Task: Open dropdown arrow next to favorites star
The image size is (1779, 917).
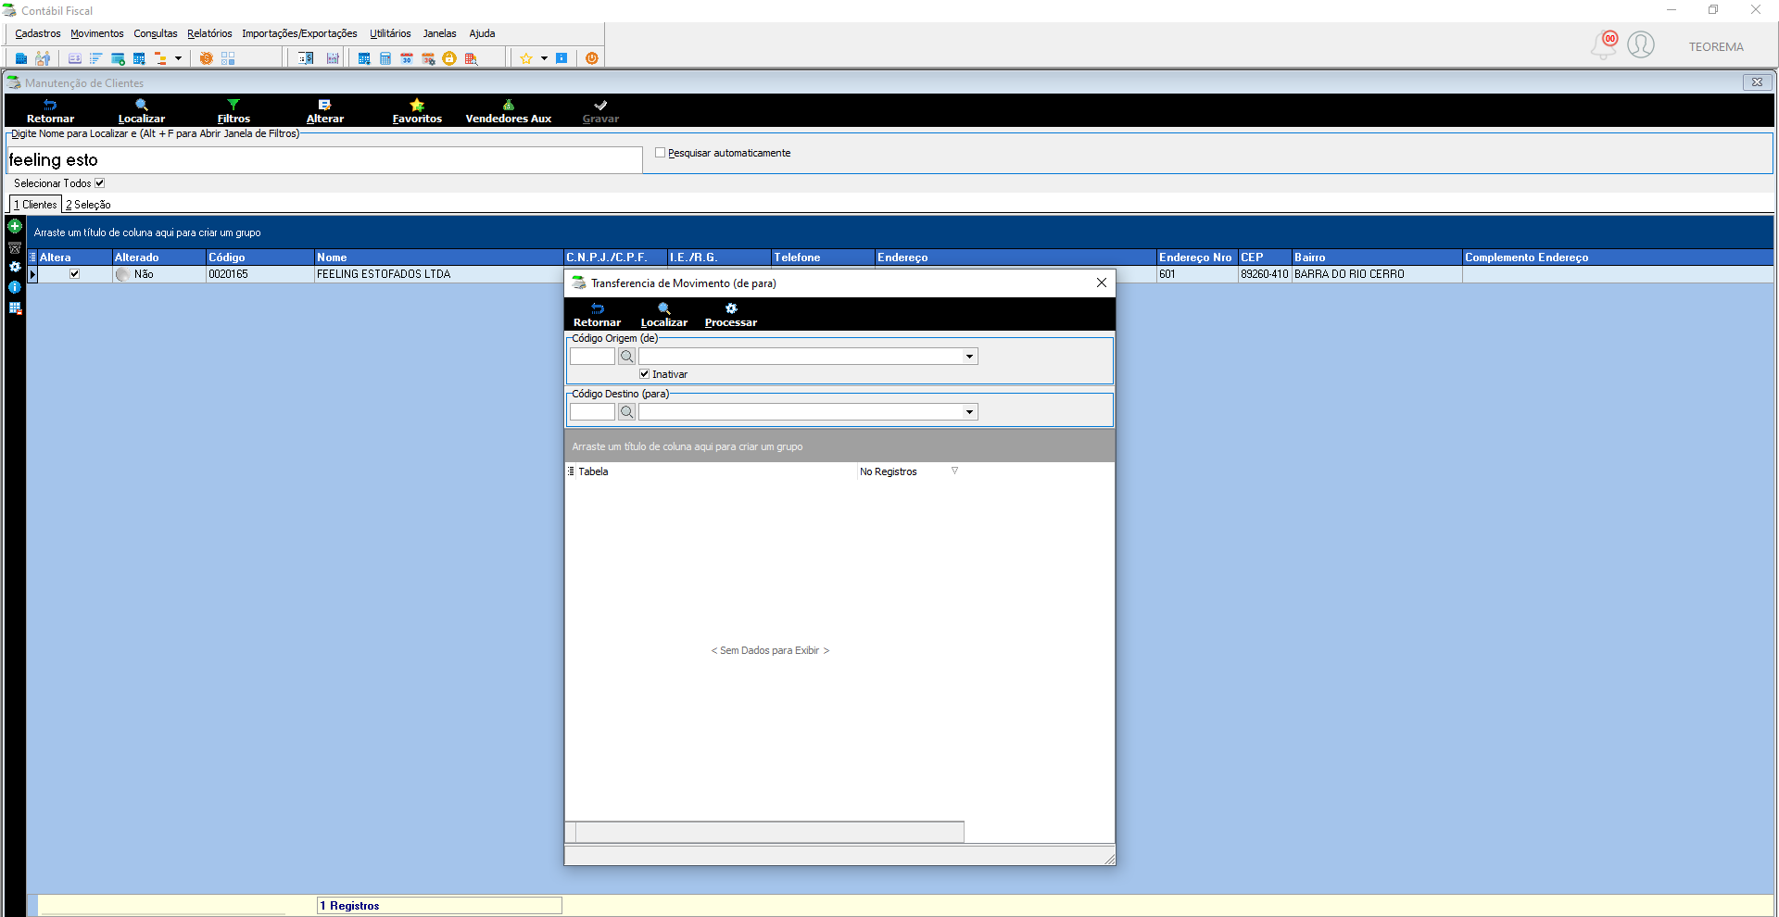Action: click(544, 58)
